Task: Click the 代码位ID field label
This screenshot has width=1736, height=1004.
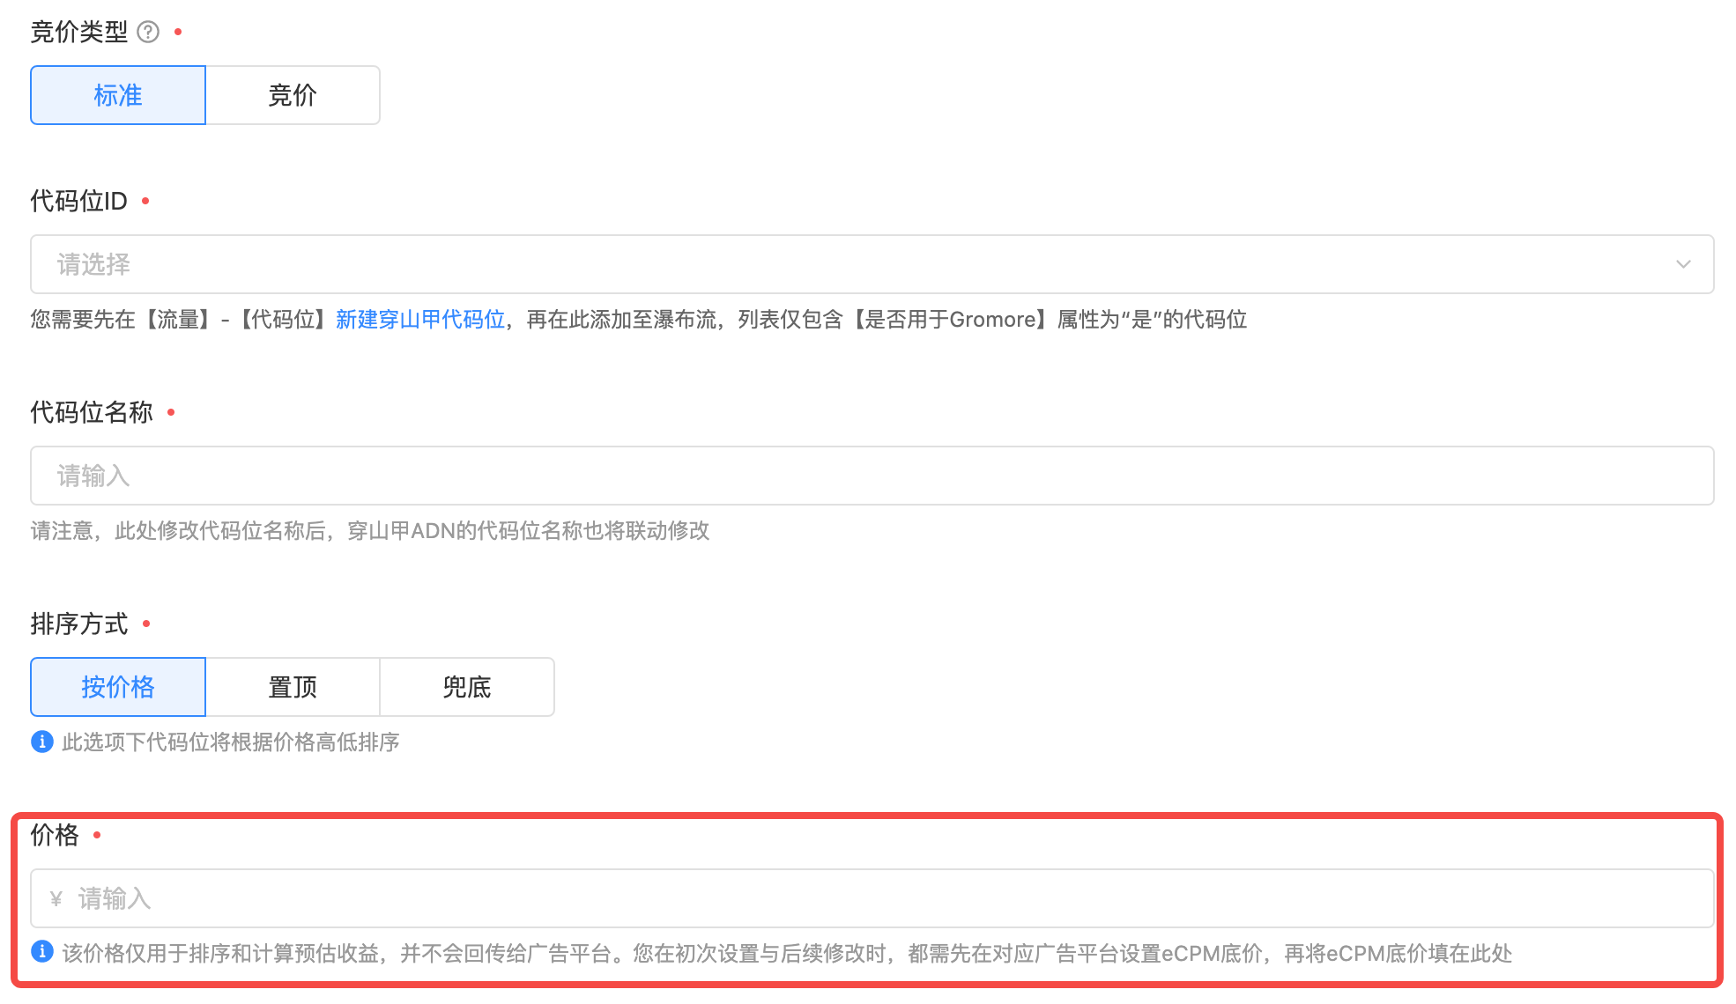Action: (x=79, y=202)
